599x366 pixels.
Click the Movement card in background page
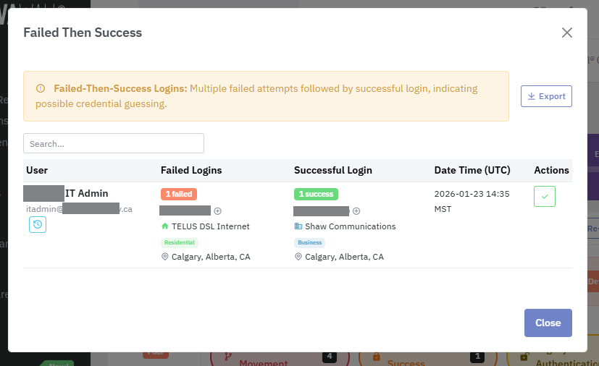(280, 359)
